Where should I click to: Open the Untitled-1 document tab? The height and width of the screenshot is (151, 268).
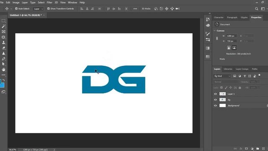26,15
